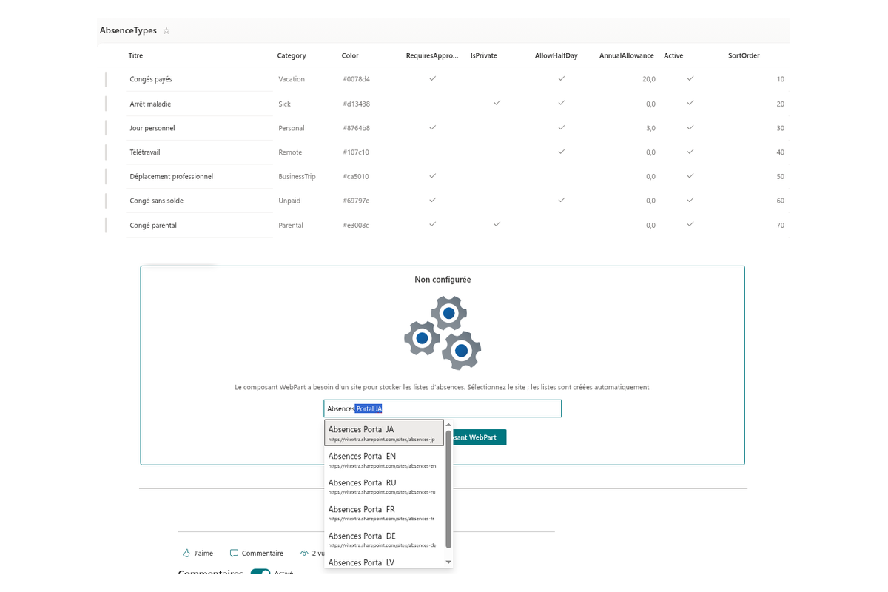Click the up arrow of the site suggestions scrollbar
This screenshot has width=888, height=592.
(x=448, y=425)
